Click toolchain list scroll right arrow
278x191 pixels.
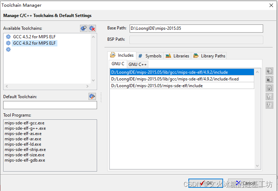pos(87,86)
